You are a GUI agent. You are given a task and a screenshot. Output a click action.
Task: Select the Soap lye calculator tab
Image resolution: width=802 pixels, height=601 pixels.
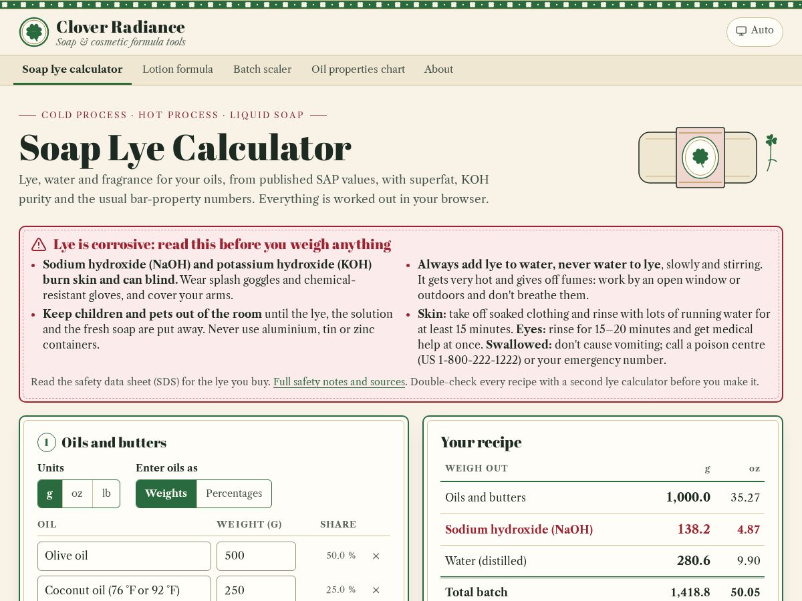click(x=72, y=69)
